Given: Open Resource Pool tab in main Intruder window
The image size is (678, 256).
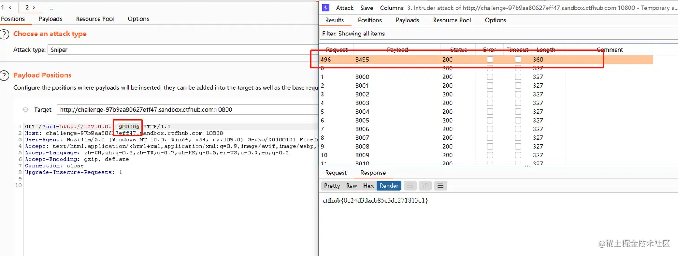Looking at the screenshot, I should click(95, 19).
